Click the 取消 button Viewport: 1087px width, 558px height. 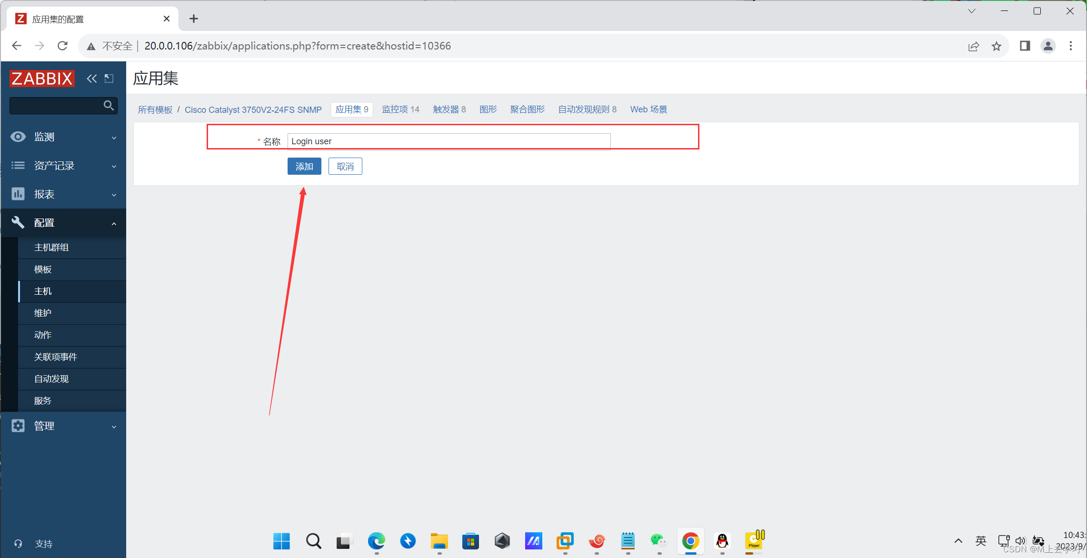tap(345, 166)
